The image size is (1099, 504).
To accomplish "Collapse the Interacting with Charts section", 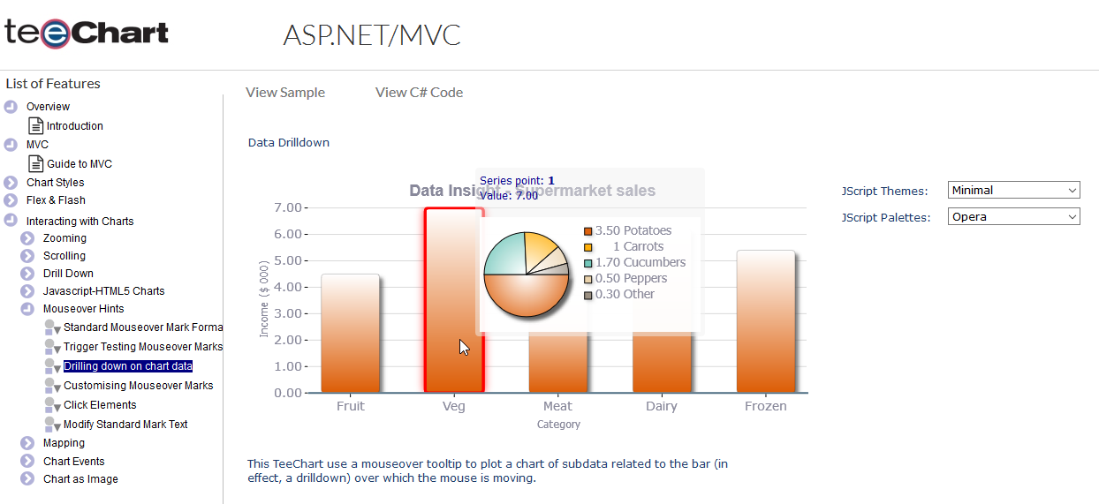I will [11, 221].
